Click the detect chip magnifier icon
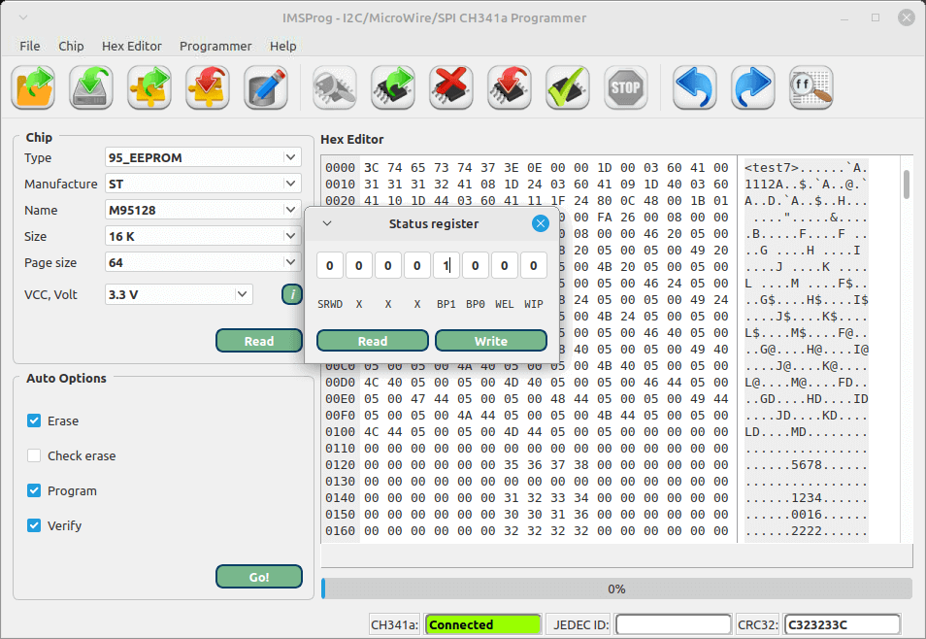 (x=334, y=87)
